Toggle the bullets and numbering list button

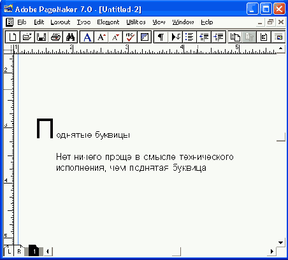pos(189,37)
